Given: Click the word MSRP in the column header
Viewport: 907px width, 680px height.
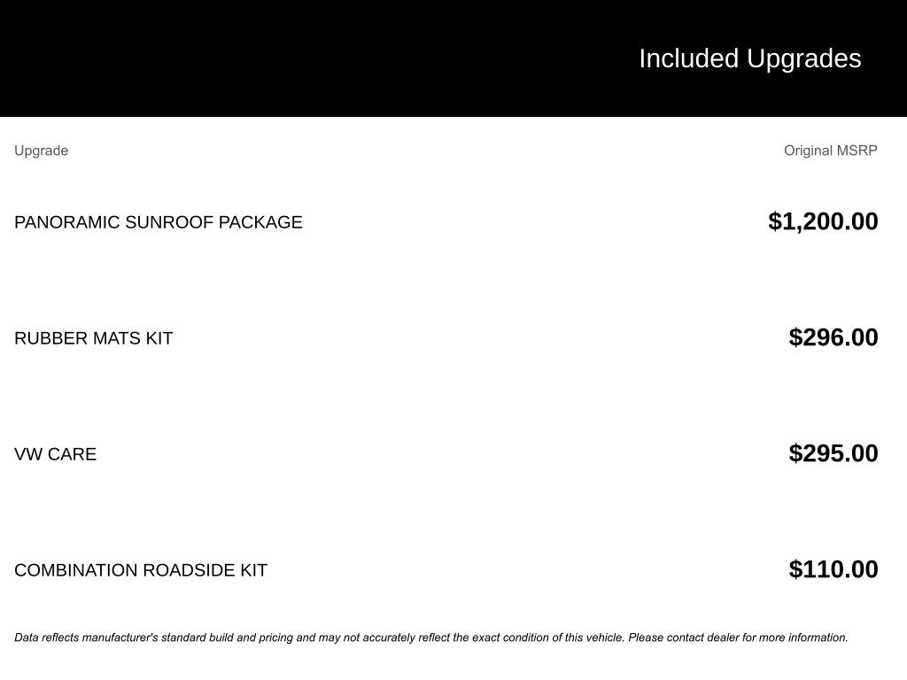Looking at the screenshot, I should (858, 151).
